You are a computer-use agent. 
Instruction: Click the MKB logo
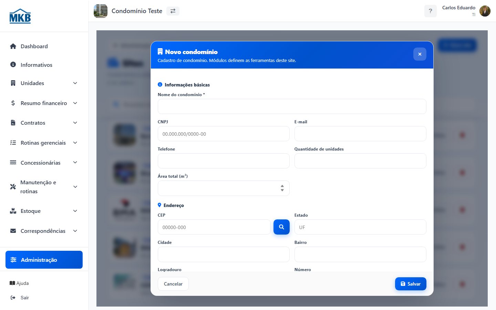[x=20, y=16]
